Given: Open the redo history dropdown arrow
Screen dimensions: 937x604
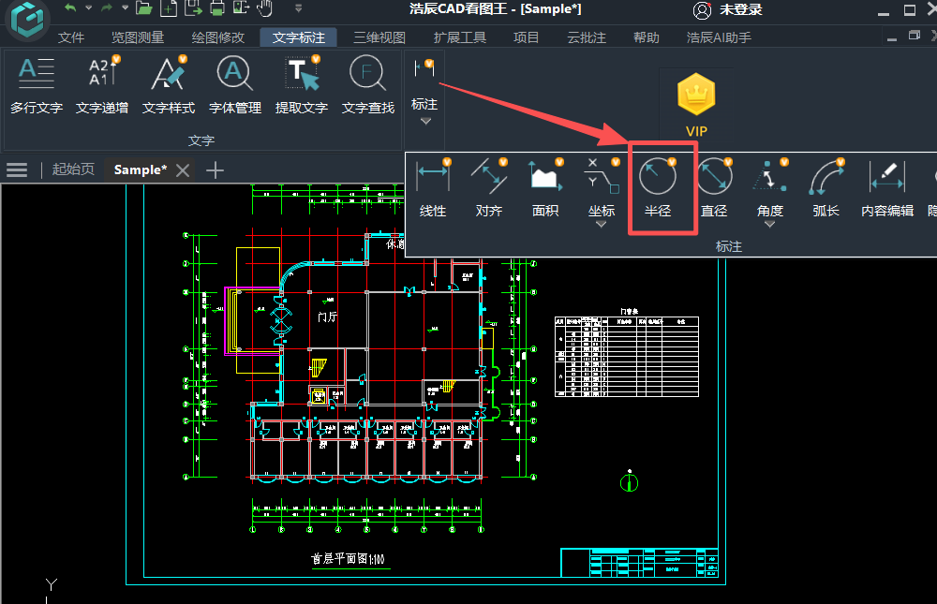Looking at the screenshot, I should [125, 7].
